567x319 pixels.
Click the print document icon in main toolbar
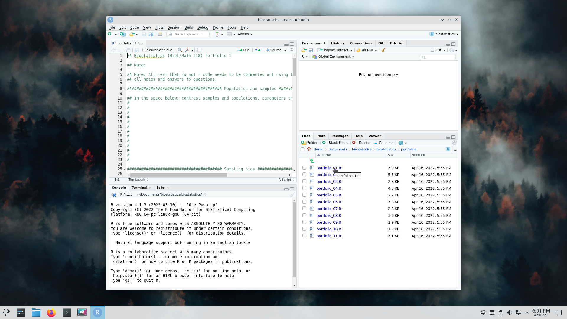click(x=160, y=34)
